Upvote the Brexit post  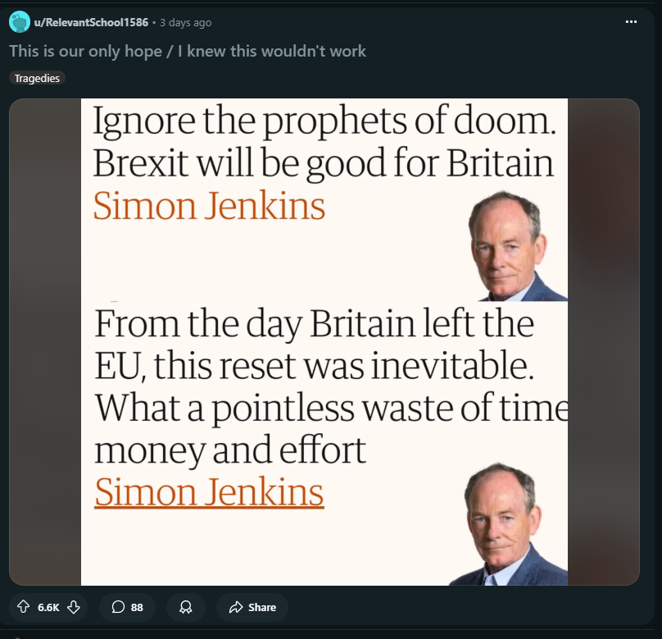point(23,607)
